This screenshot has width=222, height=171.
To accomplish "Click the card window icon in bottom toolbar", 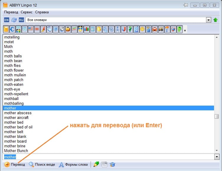I will (104, 164).
